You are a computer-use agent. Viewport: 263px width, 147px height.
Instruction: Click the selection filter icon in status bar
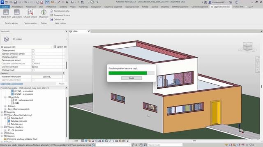coord(251,145)
